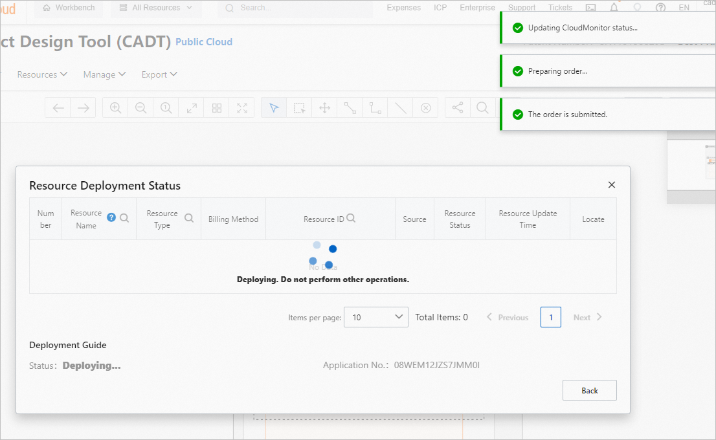Viewport: 716px width, 440px height.
Task: Click the four-squares grid layout icon
Action: (217, 108)
